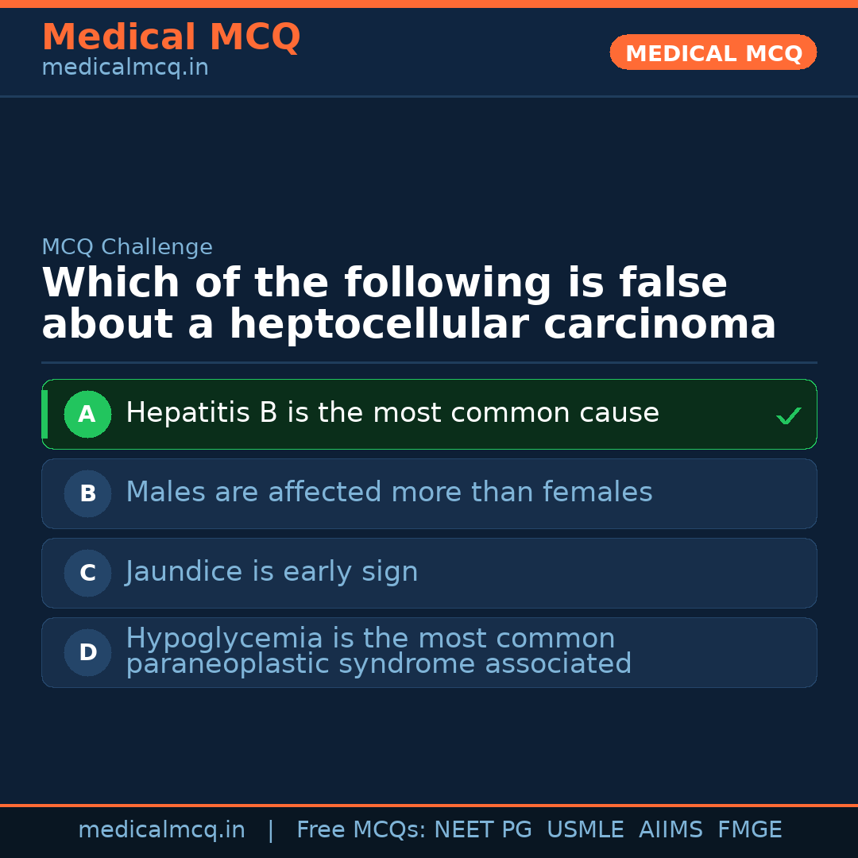Pick the Hypoglycemia paraneoplastic syndrome answer text
Screen dimensions: 858x858
(x=378, y=651)
